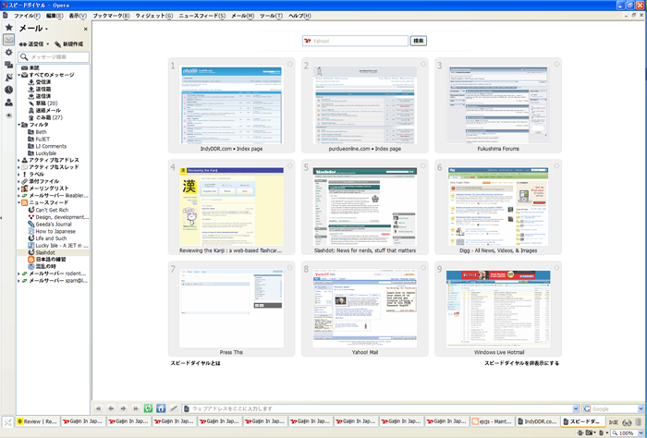Open the Bookmarks star panel in sidebar
647x438 pixels.
(x=8, y=28)
